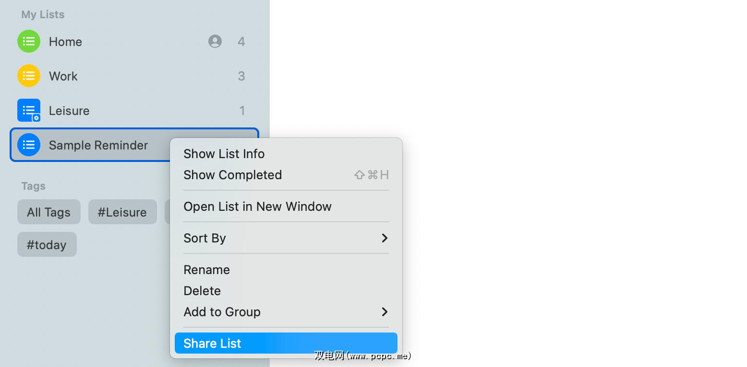The width and height of the screenshot is (747, 367).
Task: Click the Home list reminder count
Action: (x=241, y=42)
